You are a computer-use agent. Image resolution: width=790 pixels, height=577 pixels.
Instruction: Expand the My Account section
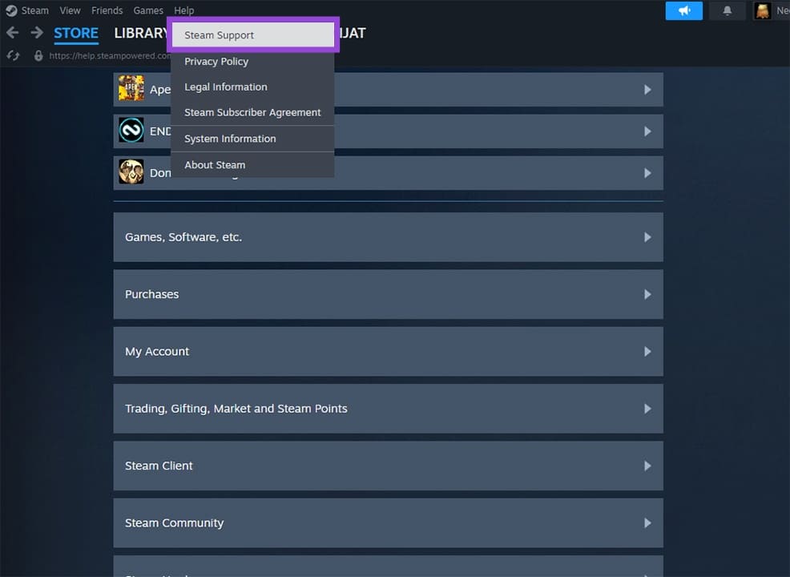(388, 351)
